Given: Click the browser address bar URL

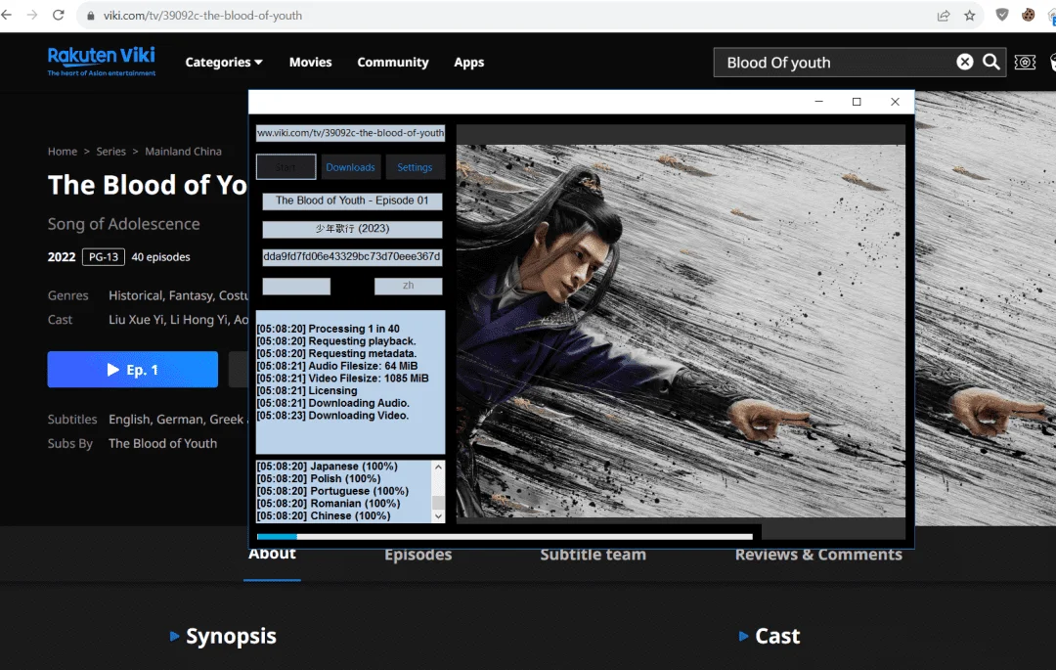Looking at the screenshot, I should point(202,16).
